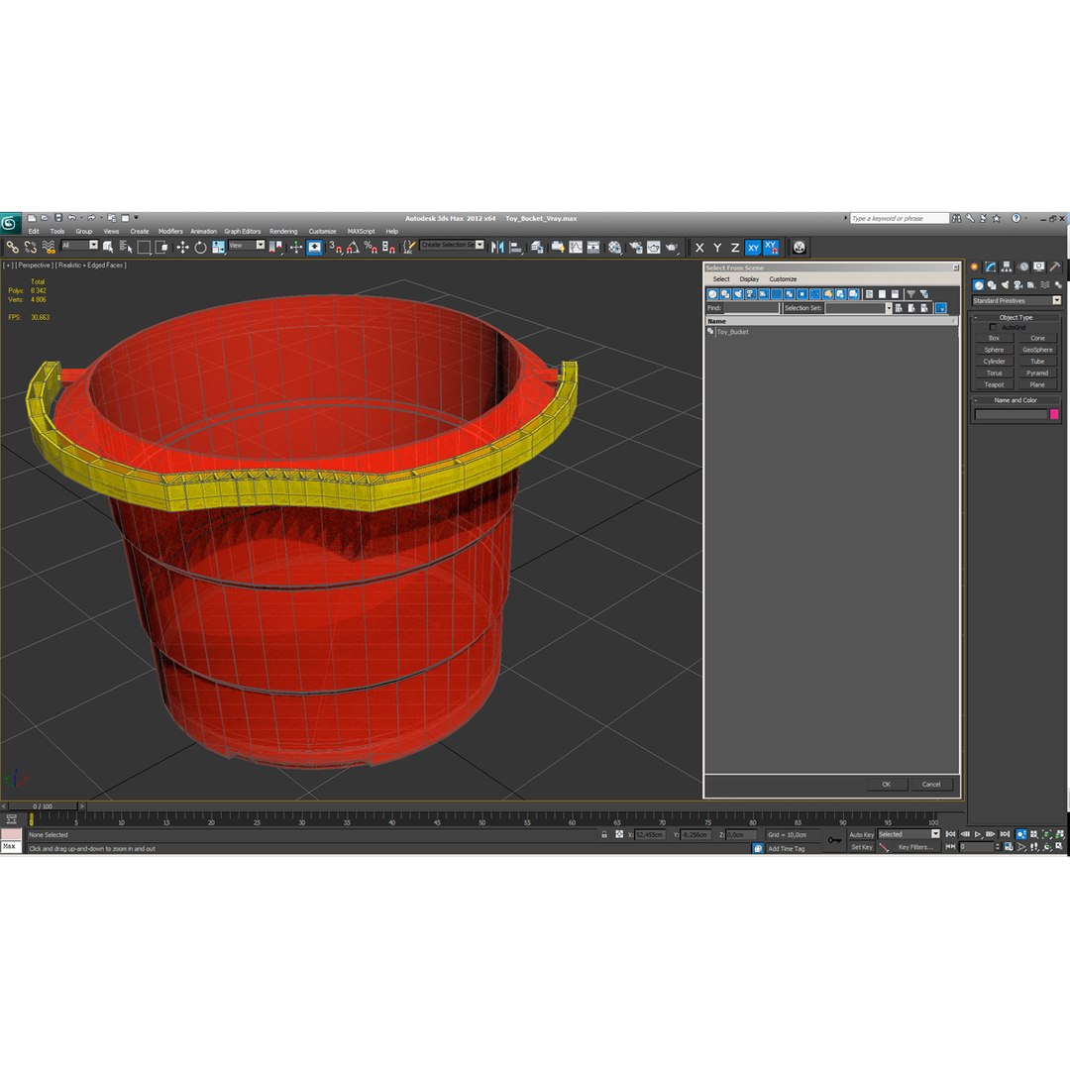
Task: Click the Play Animation button
Action: (978, 834)
